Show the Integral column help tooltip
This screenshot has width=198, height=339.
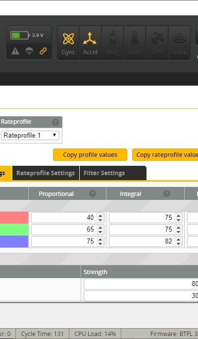coord(167,194)
